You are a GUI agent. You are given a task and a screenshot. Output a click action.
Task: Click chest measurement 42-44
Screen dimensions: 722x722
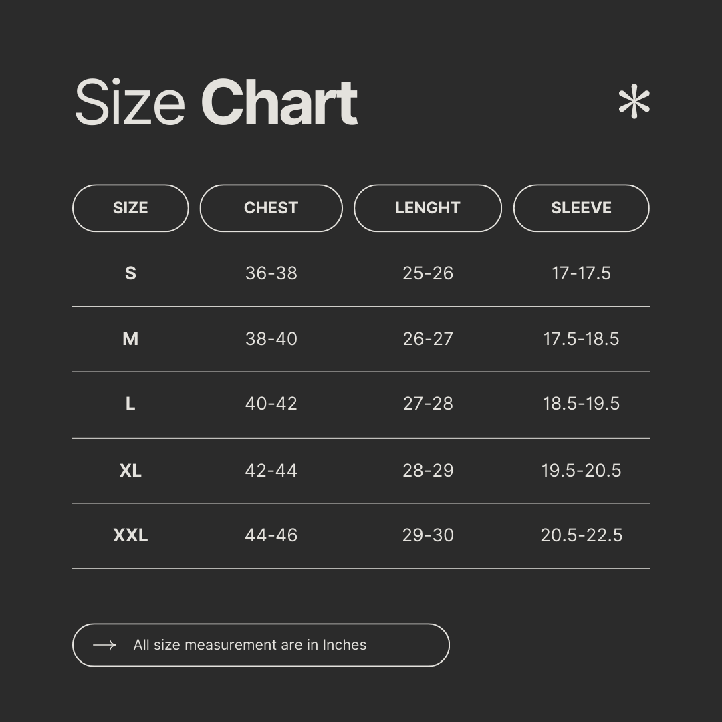tap(271, 471)
